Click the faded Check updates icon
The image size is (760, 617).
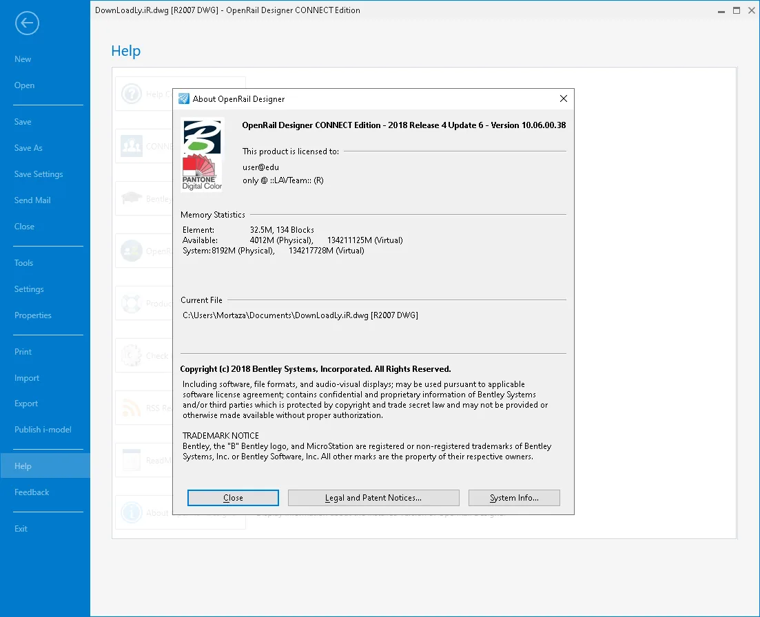tap(132, 355)
